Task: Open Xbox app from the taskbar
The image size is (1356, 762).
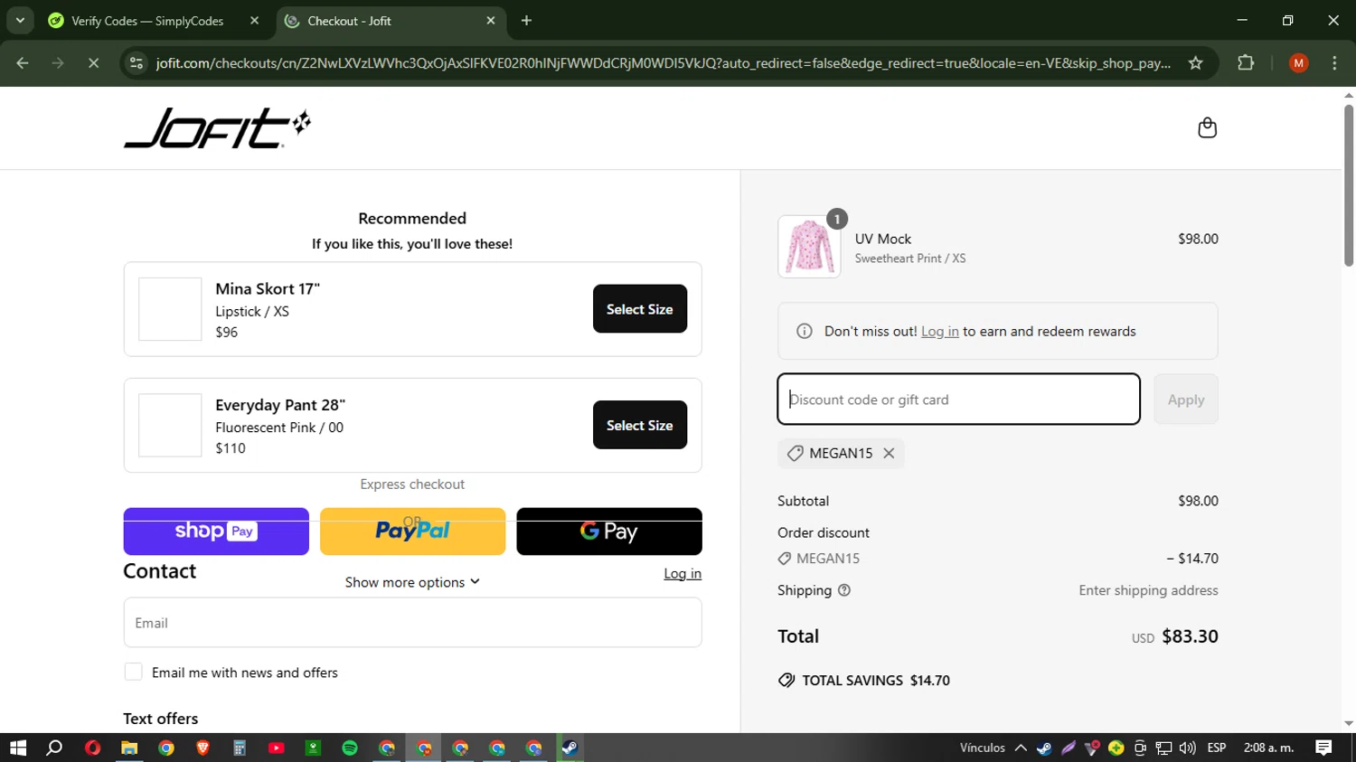Action: click(x=313, y=748)
